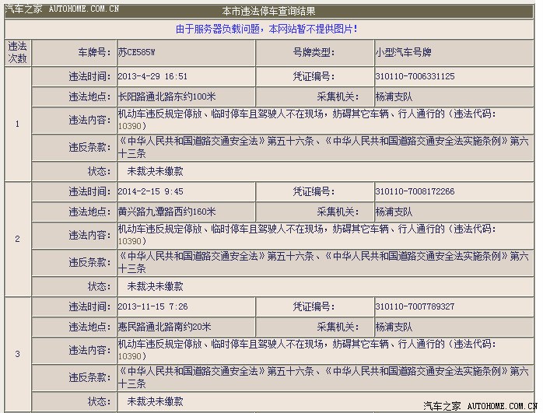
Task: Click row number 3 in the count column
Action: (17, 354)
